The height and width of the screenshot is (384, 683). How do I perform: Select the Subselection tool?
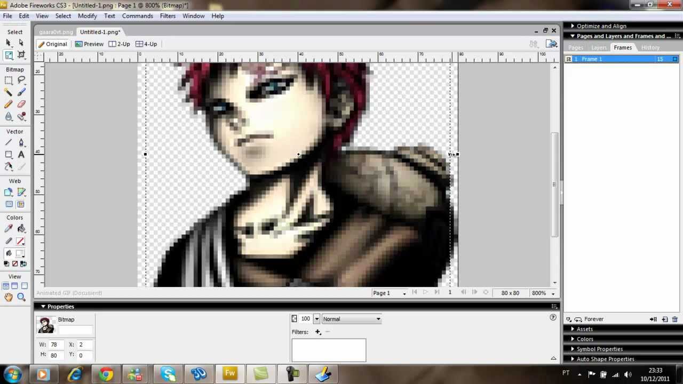pos(21,43)
